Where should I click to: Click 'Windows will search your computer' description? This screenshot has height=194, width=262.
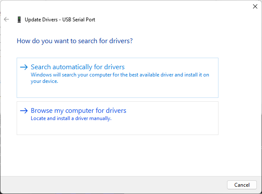[x=120, y=78]
